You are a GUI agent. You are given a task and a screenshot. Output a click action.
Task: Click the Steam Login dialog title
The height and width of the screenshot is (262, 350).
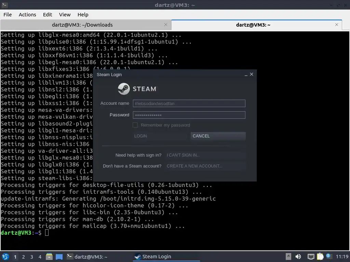point(109,75)
